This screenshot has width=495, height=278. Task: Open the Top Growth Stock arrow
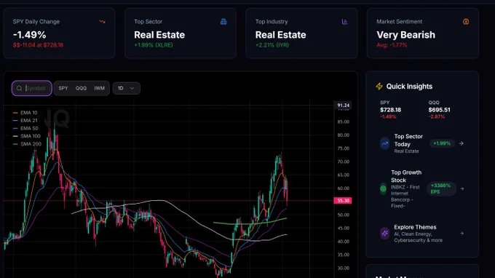[x=462, y=188]
